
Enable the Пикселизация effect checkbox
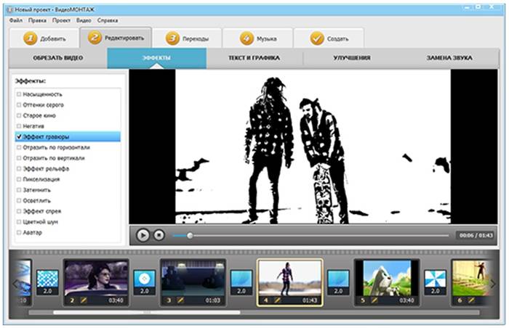click(19, 179)
